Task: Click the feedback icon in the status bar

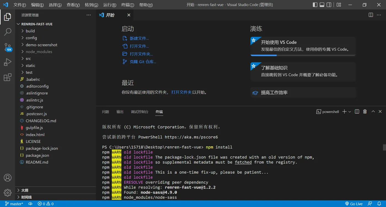Action: point(369,204)
